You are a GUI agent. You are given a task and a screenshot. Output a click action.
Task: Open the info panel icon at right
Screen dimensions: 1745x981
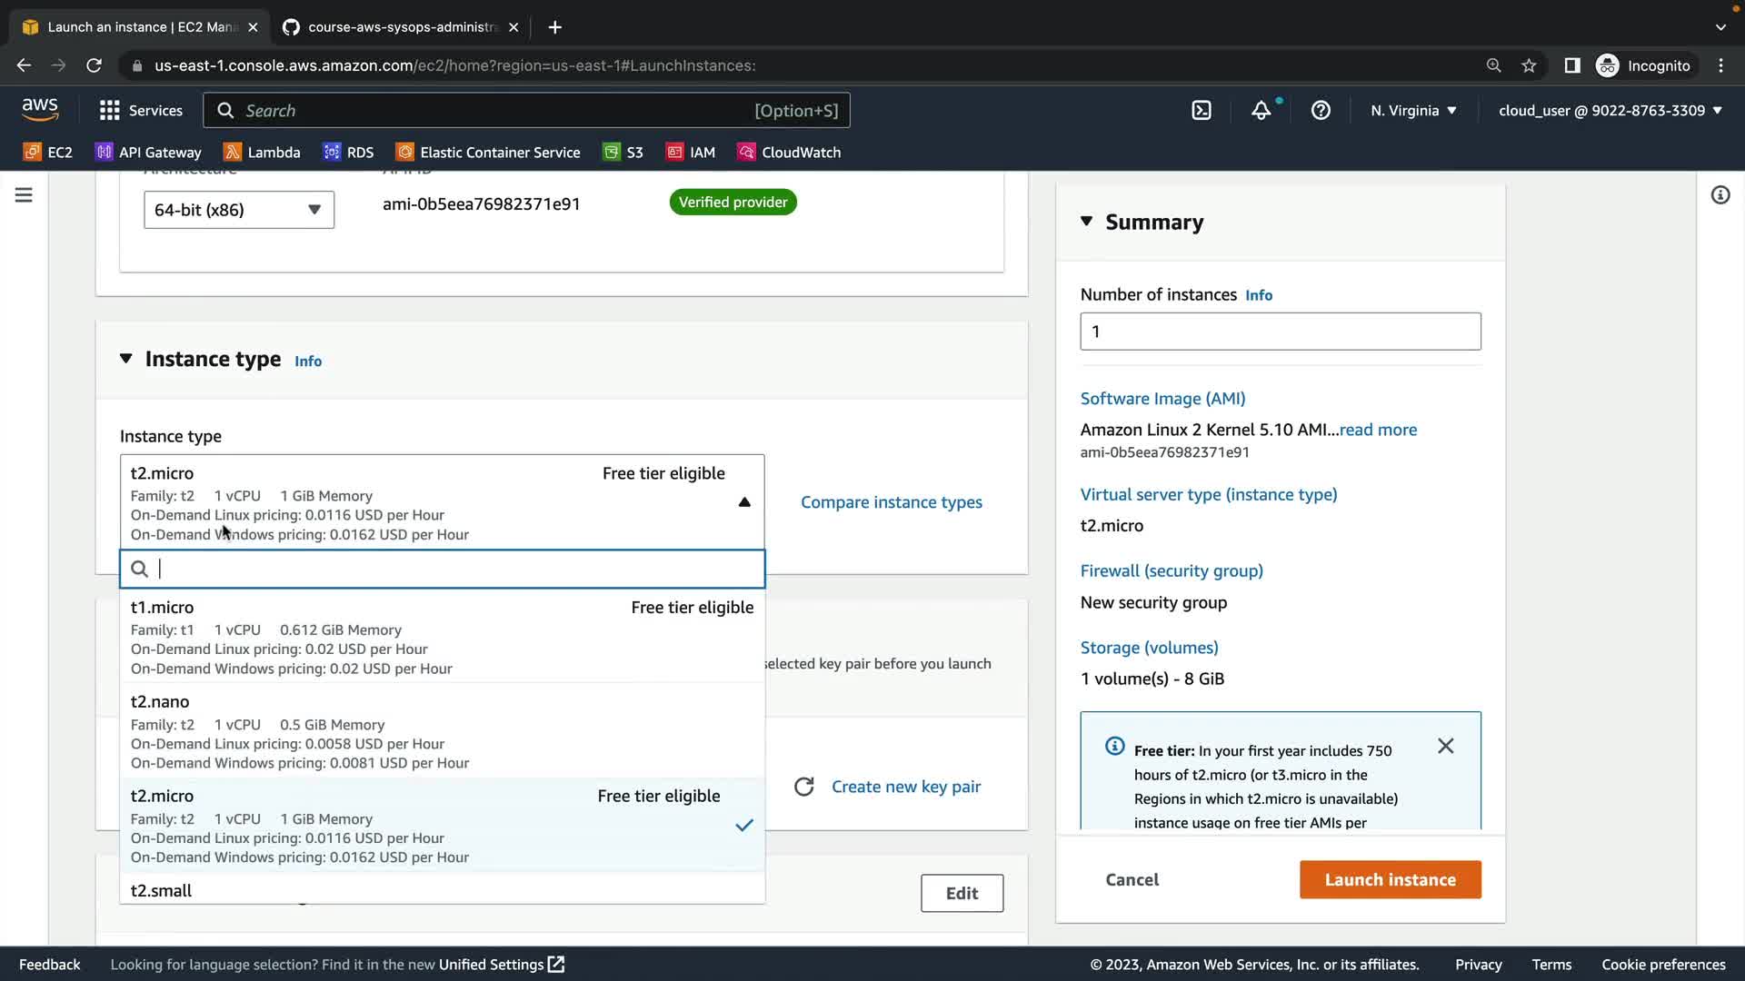[x=1720, y=195]
